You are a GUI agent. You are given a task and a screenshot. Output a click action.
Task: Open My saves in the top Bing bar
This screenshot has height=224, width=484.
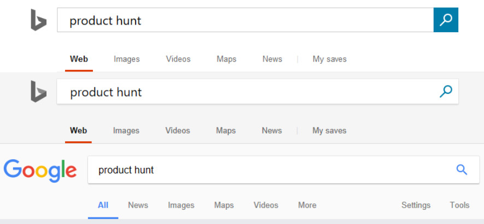[329, 59]
